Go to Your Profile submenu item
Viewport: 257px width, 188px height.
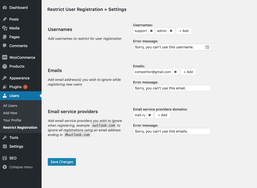12,120
